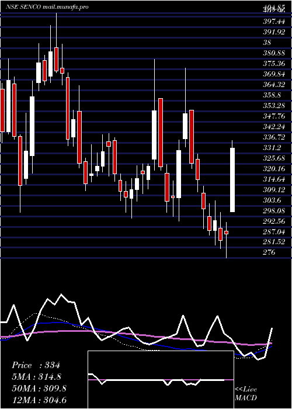Click the tallest-wick red candle near 380.88

point(56,59)
